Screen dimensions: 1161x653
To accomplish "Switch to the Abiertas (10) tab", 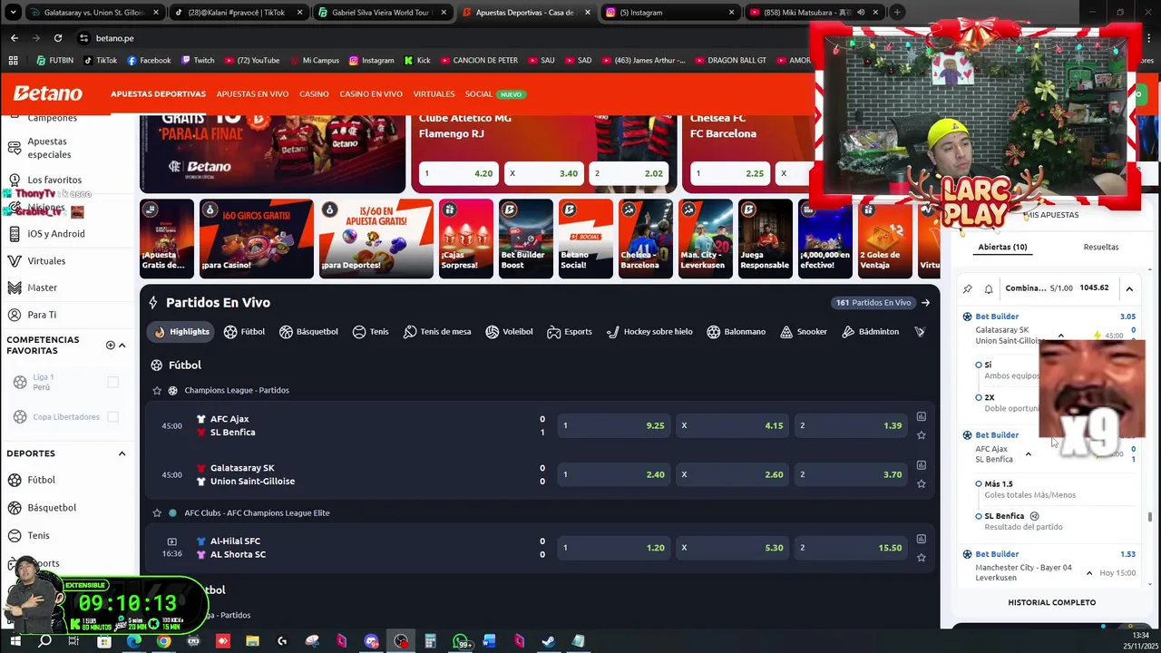I will pyautogui.click(x=1002, y=247).
